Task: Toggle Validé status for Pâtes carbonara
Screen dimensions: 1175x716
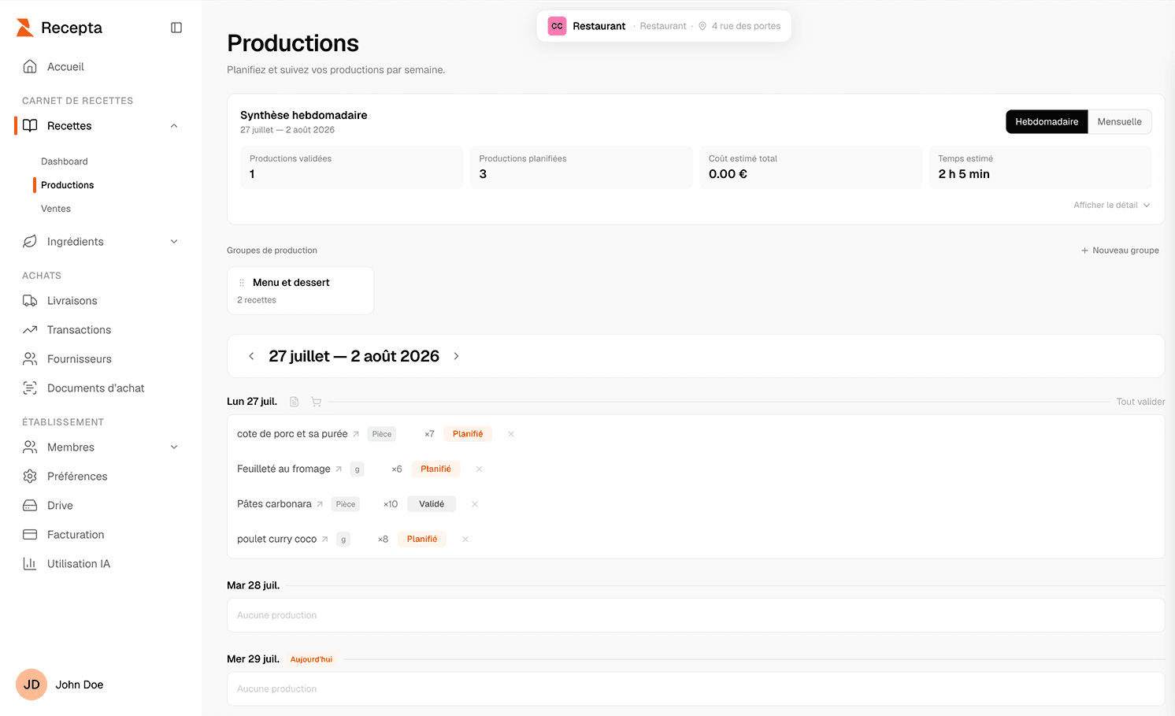Action: click(432, 504)
